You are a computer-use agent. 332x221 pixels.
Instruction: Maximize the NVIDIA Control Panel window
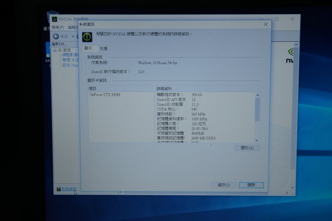(x=277, y=19)
